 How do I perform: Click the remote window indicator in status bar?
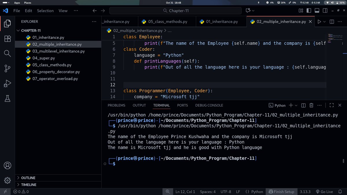[x=5, y=192]
